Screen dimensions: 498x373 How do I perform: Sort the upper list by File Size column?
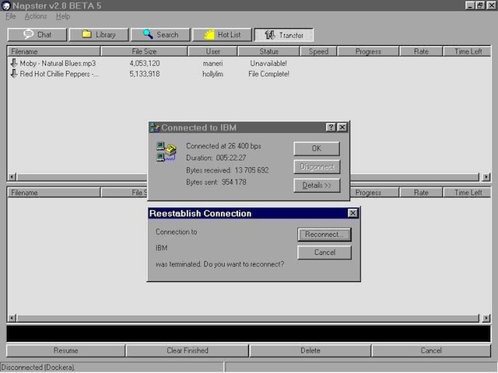click(x=144, y=51)
